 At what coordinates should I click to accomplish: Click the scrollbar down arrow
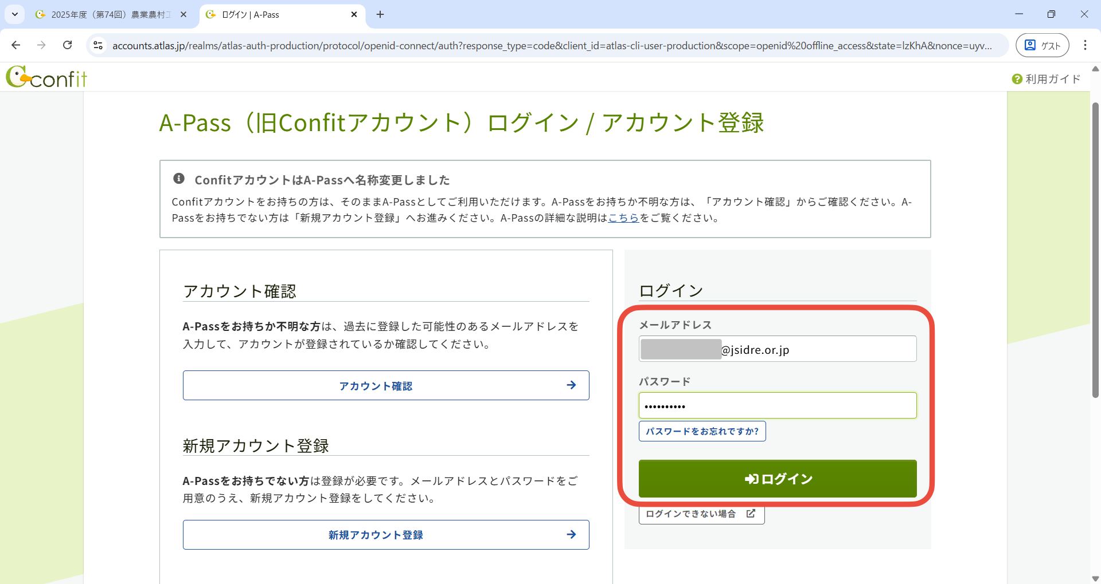[x=1095, y=578]
